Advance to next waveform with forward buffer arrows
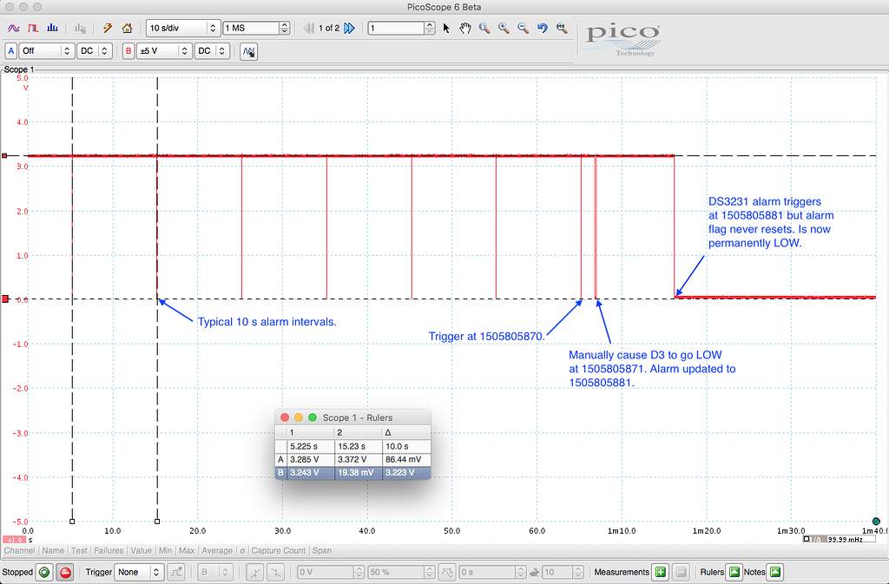This screenshot has height=584, width=889. click(x=348, y=28)
